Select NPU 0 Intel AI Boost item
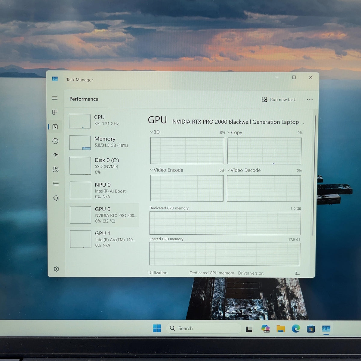 [103, 190]
